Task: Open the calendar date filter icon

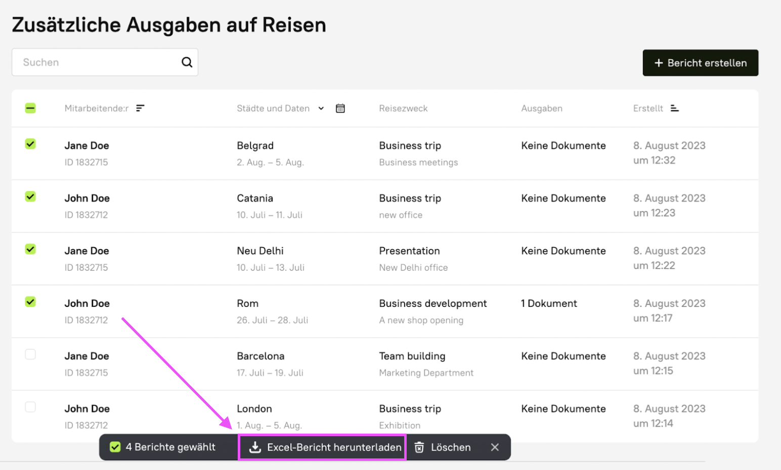Action: 340,108
